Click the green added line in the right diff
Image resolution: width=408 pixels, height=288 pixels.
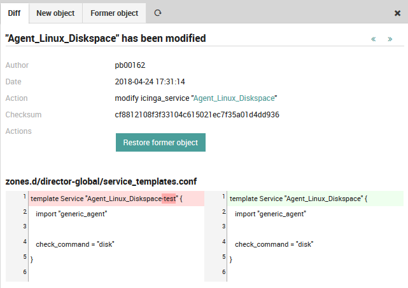click(299, 199)
